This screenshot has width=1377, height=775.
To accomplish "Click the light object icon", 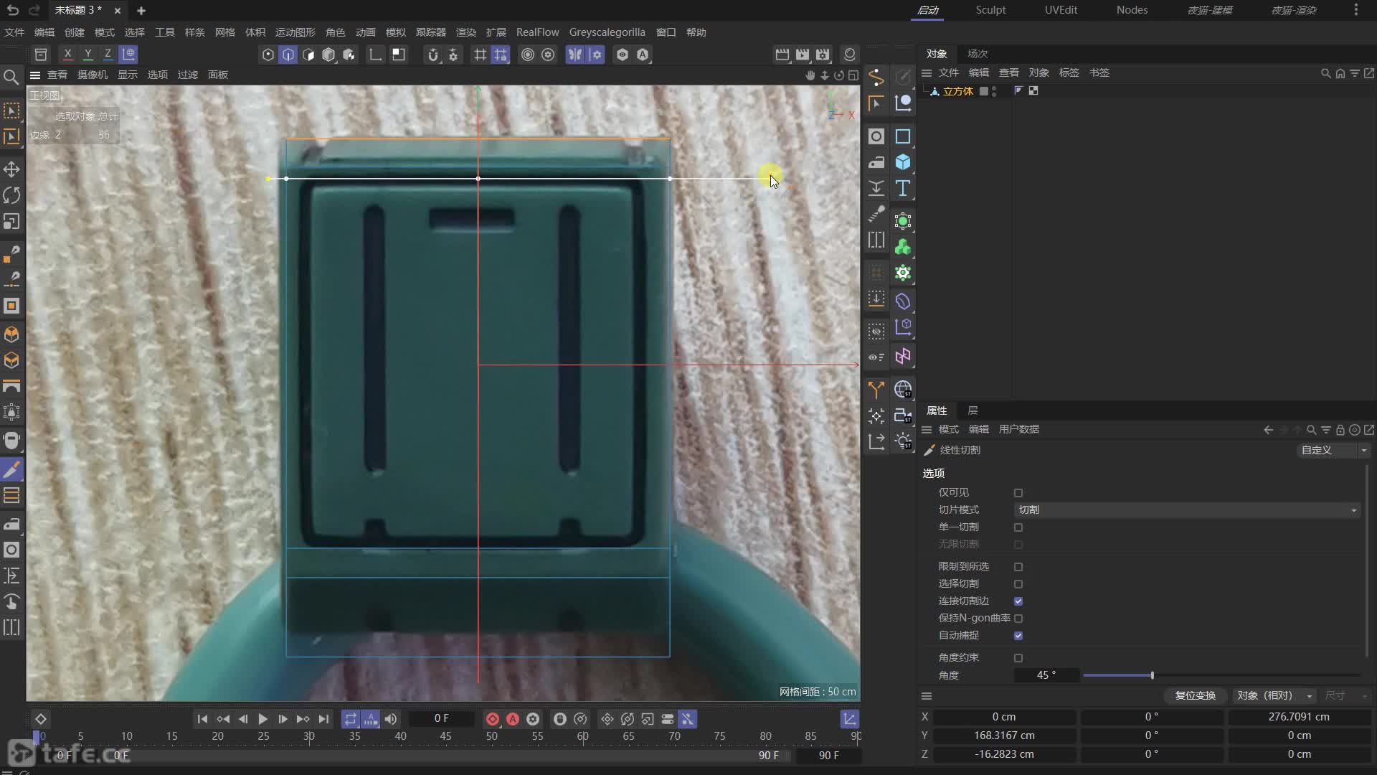I will [903, 441].
